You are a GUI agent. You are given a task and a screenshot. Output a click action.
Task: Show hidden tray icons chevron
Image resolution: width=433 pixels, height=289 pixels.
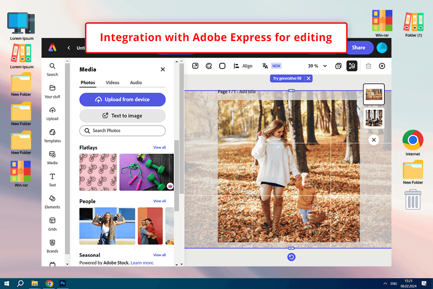(x=385, y=284)
